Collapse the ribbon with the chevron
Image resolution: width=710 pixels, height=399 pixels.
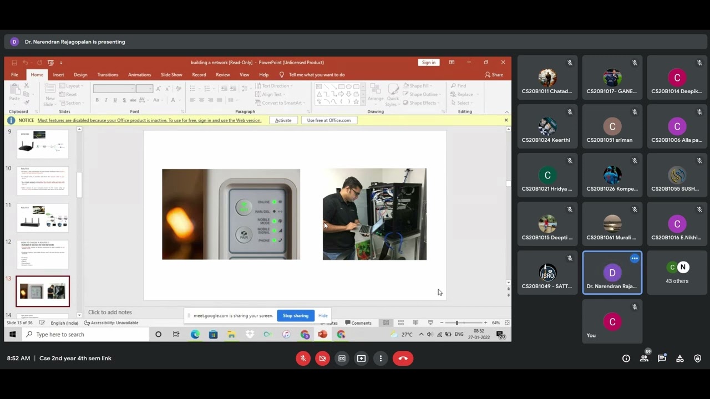point(506,111)
